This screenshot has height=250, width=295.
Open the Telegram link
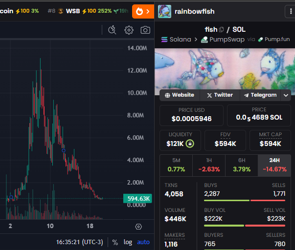coord(260,95)
